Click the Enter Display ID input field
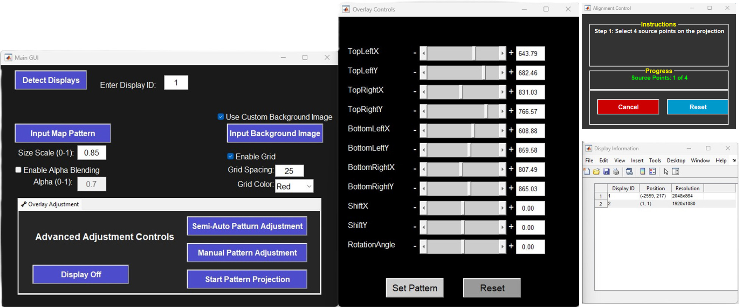Image resolution: width=739 pixels, height=307 pixels. pyautogui.click(x=176, y=83)
